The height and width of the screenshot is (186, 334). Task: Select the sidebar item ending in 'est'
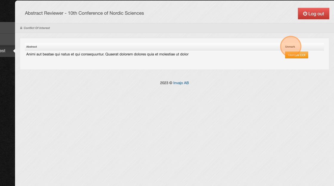pos(7,51)
